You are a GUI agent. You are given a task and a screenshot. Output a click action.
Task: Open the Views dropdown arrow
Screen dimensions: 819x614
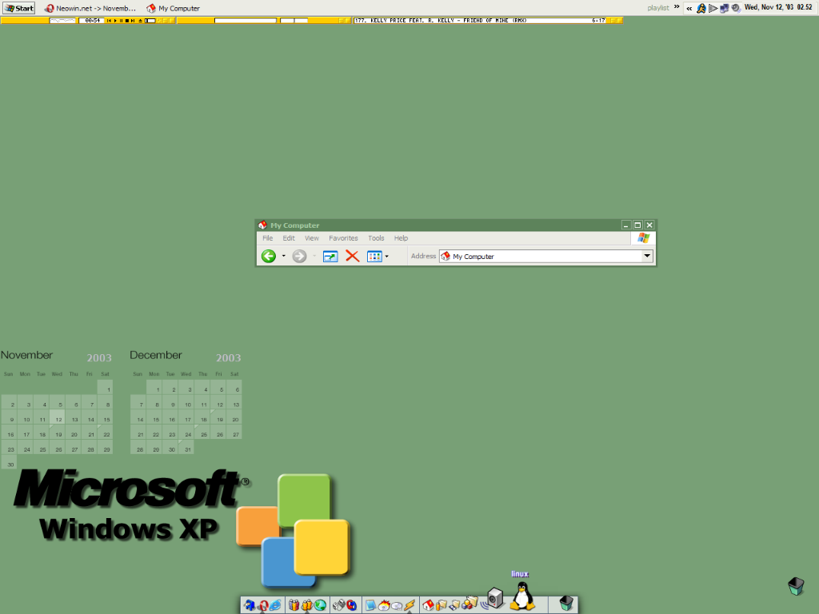click(386, 257)
